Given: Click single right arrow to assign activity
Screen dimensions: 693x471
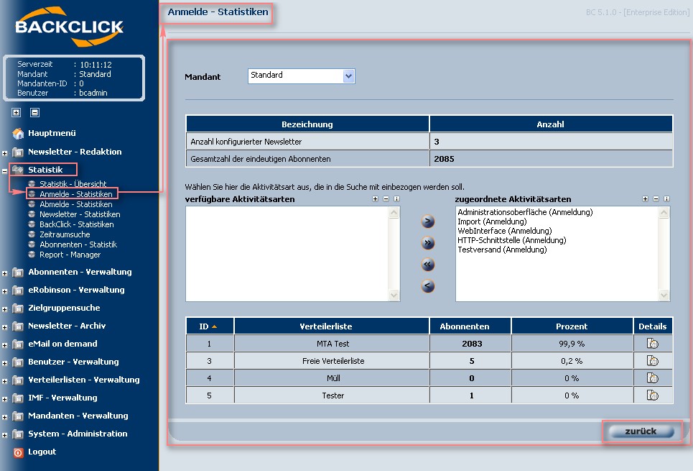Looking at the screenshot, I should (427, 221).
